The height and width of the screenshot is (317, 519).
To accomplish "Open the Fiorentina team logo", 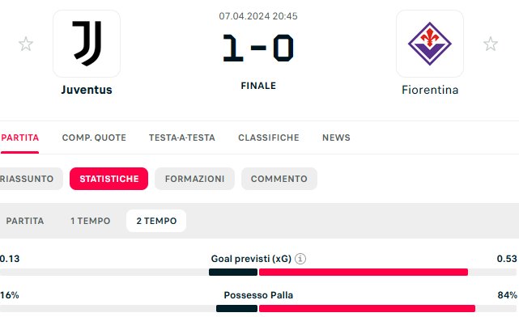I will click(x=430, y=44).
